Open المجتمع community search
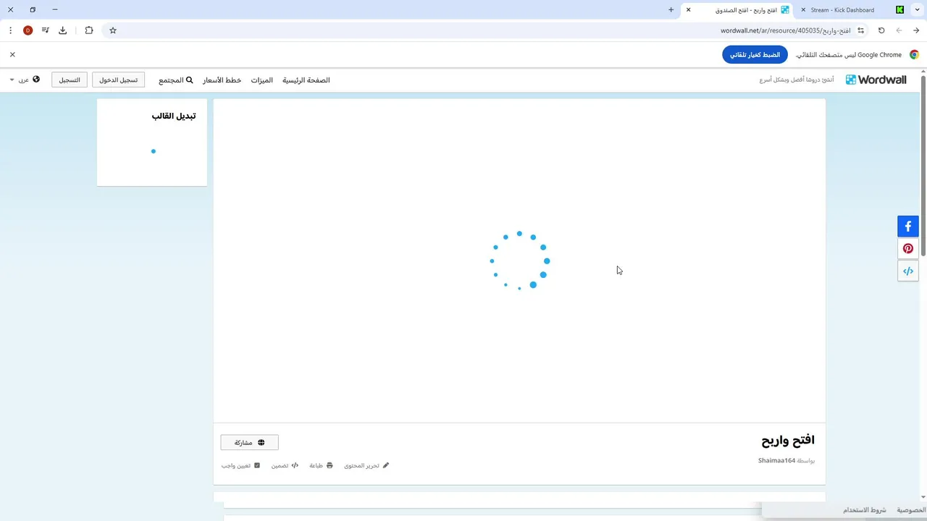 [x=176, y=80]
